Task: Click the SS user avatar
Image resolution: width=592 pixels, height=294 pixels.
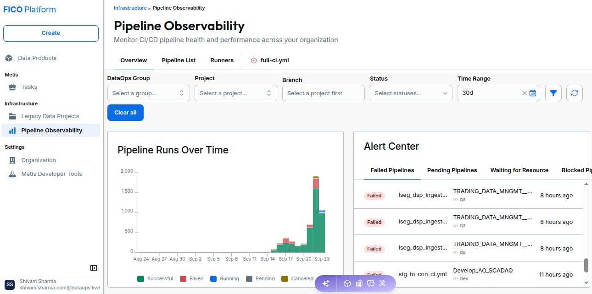Action: [10, 284]
